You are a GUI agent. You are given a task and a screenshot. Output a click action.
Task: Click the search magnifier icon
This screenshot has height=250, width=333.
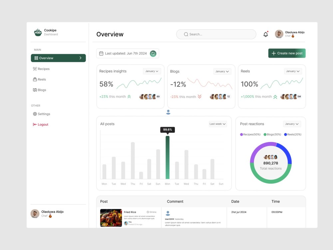coord(186,34)
